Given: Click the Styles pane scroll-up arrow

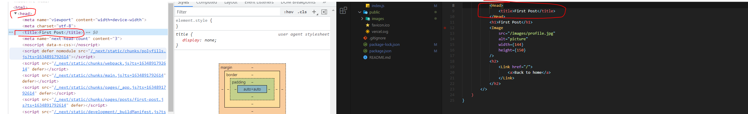Looking at the screenshot, I should click(333, 10).
